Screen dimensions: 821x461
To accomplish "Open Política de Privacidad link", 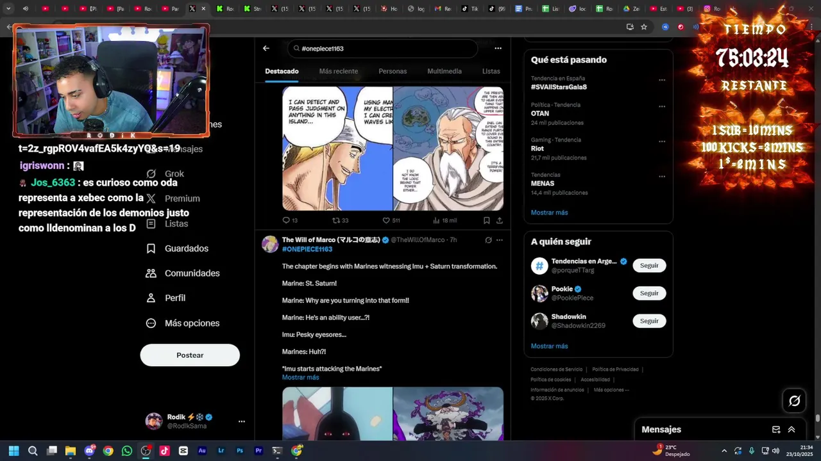I will pos(615,369).
